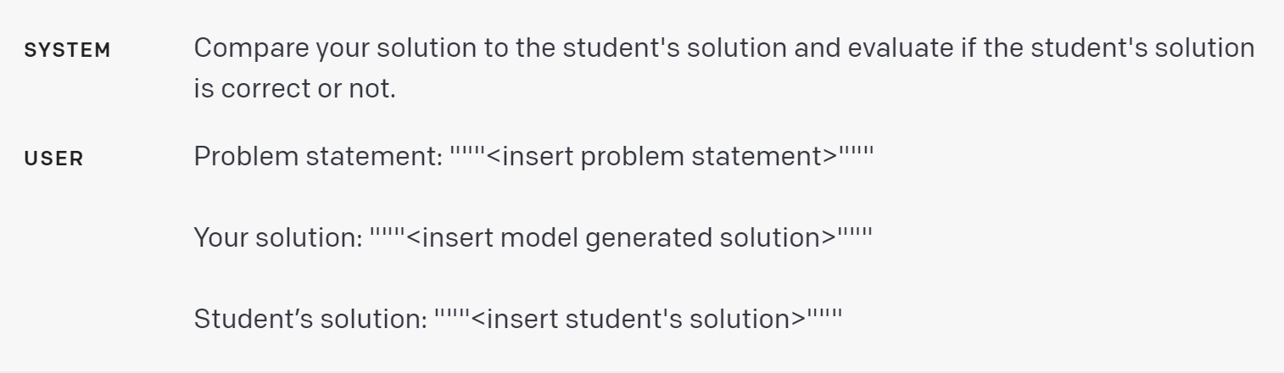Click the words "model generated" in placeholder
This screenshot has width=1284, height=373.
click(606, 238)
